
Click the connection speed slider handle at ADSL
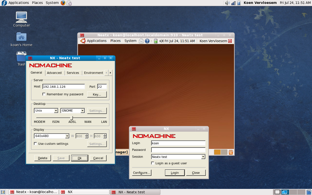[72, 118]
